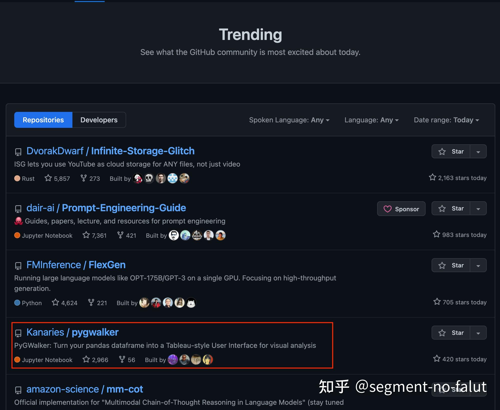The image size is (500, 410).
Task: Open the Language: Any filter
Action: coord(371,120)
